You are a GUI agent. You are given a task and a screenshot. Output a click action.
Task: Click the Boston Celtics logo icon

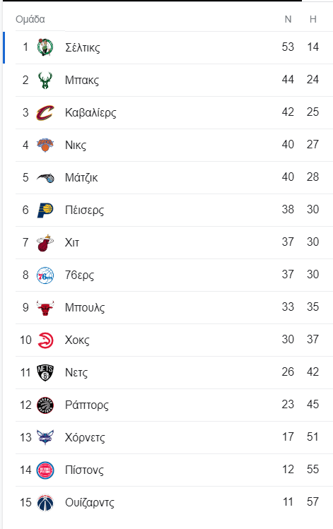click(x=45, y=47)
